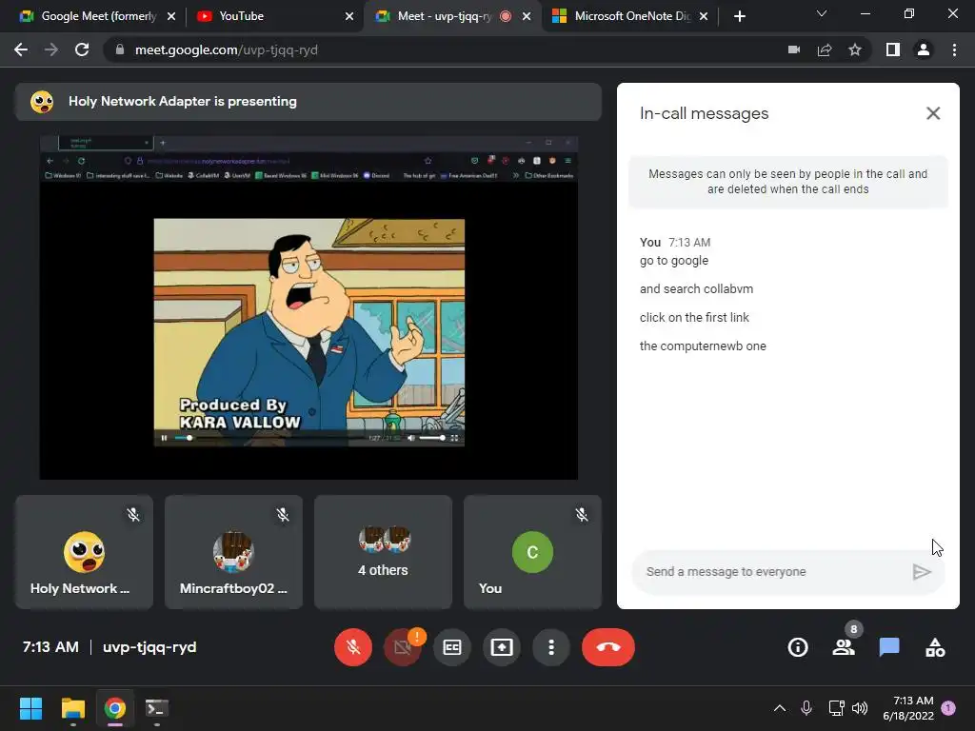Click the presented screen video

(x=308, y=307)
